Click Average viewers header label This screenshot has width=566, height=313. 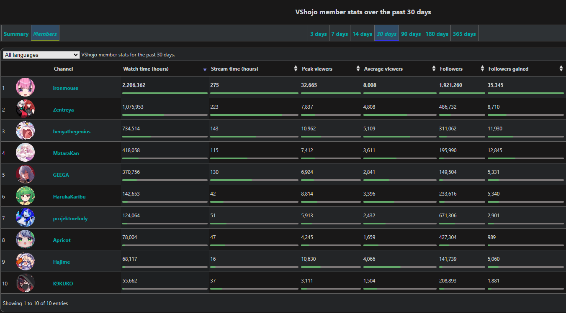pyautogui.click(x=383, y=69)
